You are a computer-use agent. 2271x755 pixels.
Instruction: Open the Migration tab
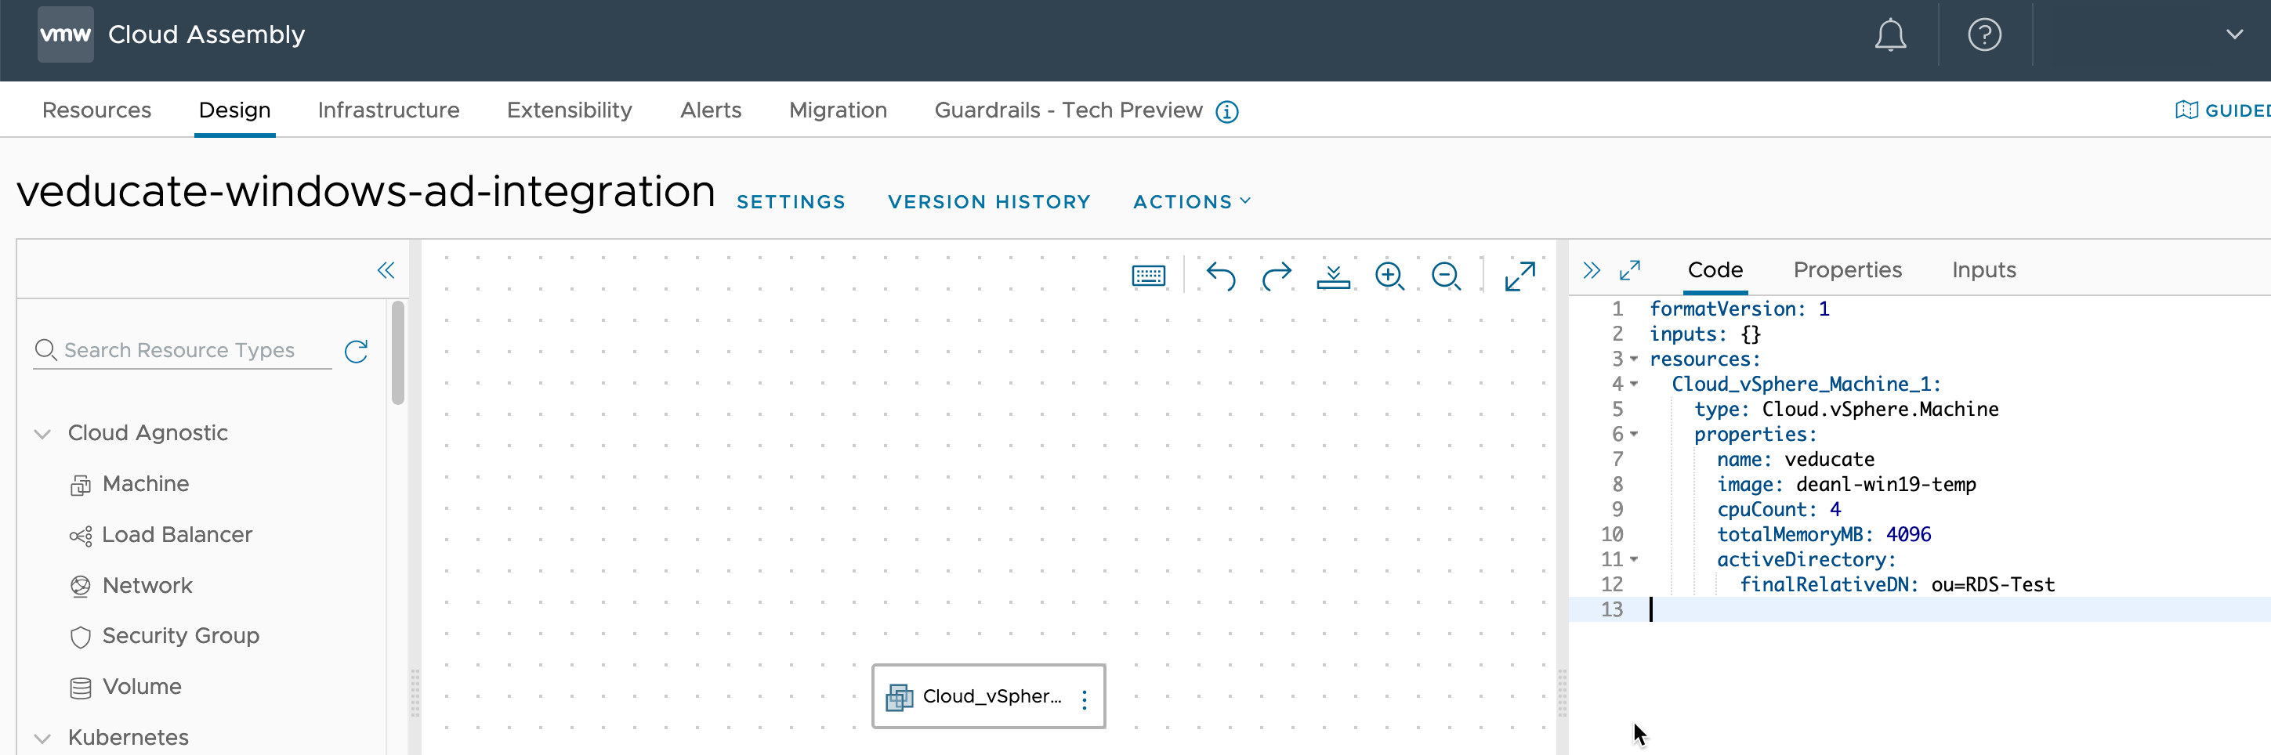tap(838, 110)
